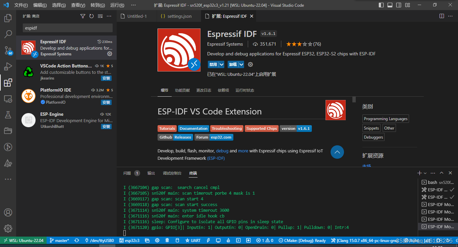Open the 文件(F) menu

point(21,5)
